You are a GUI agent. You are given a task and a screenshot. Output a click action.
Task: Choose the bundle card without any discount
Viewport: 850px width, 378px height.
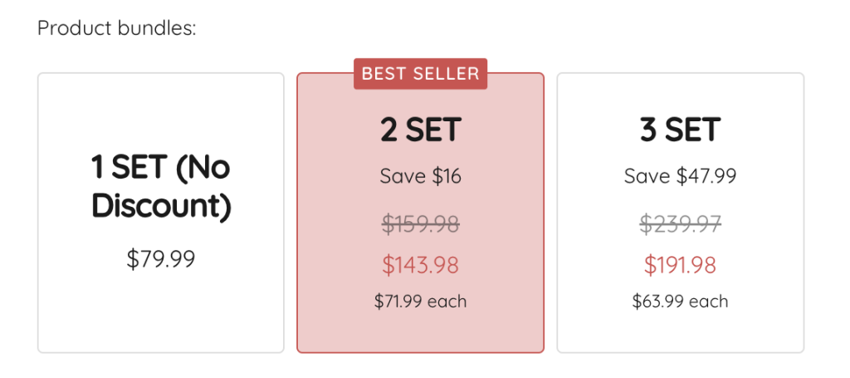tap(160, 316)
